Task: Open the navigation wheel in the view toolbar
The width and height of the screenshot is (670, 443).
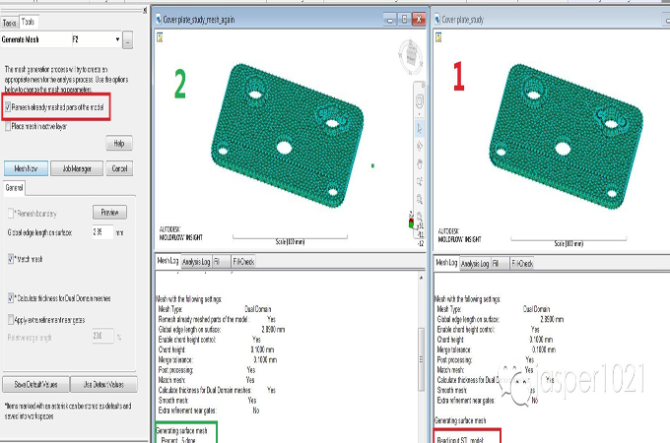Action: click(x=419, y=101)
